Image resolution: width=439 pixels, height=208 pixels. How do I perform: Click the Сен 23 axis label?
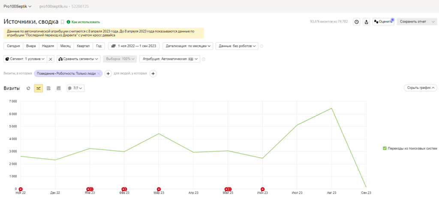[x=366, y=193]
